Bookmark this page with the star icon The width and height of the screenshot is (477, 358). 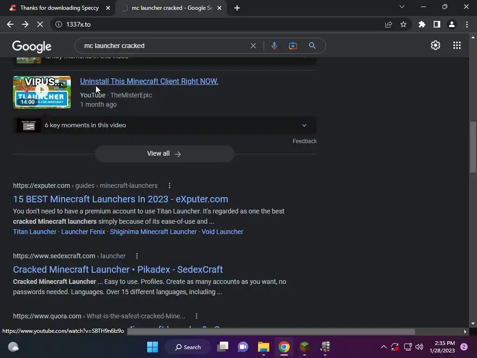[x=403, y=24]
